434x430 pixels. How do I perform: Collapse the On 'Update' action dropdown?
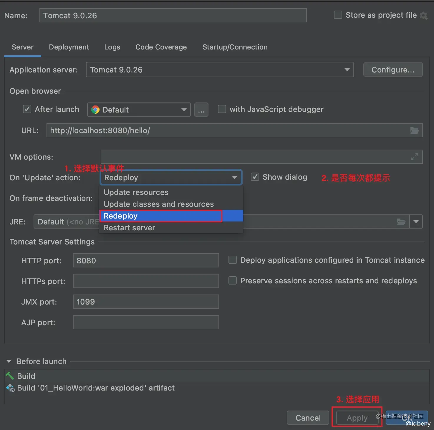pyautogui.click(x=171, y=178)
